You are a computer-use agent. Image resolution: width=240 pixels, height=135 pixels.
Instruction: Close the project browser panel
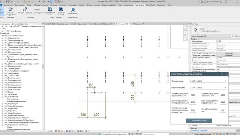pyautogui.click(x=43, y=24)
